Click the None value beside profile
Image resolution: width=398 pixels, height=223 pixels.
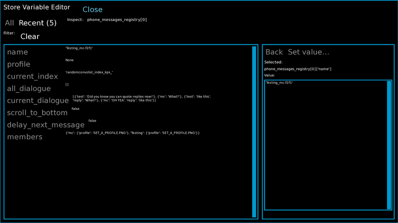click(69, 60)
